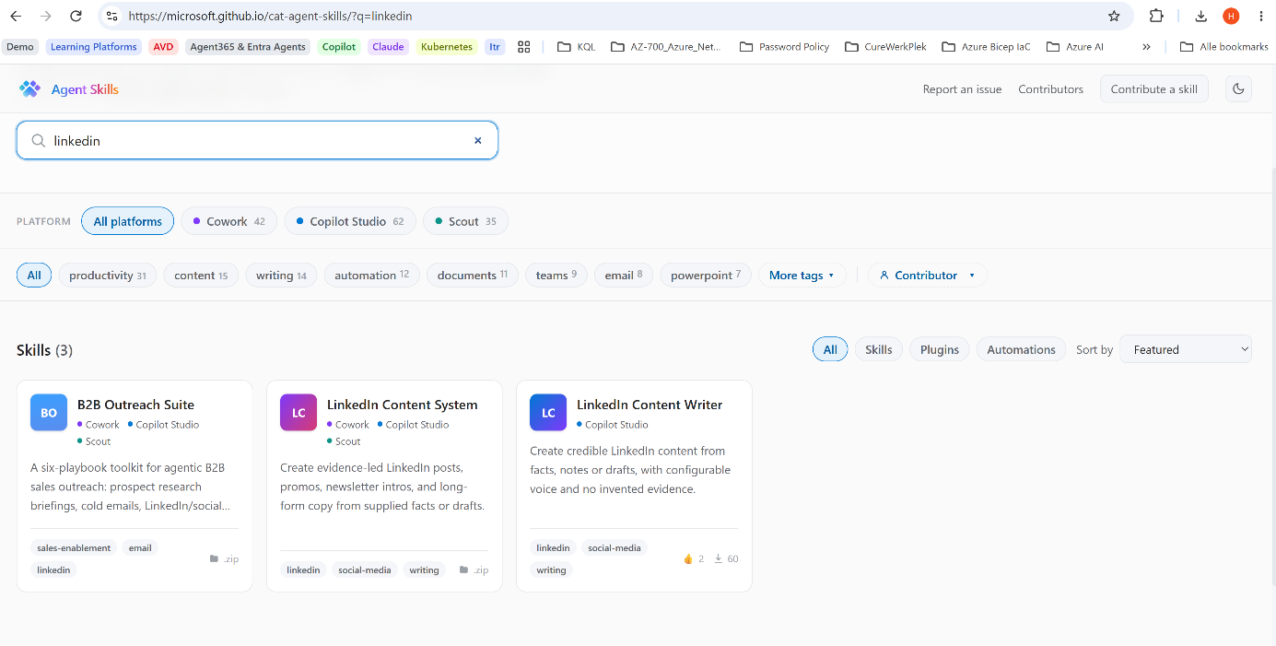
Task: Filter by powerpoint tag
Action: click(x=706, y=275)
